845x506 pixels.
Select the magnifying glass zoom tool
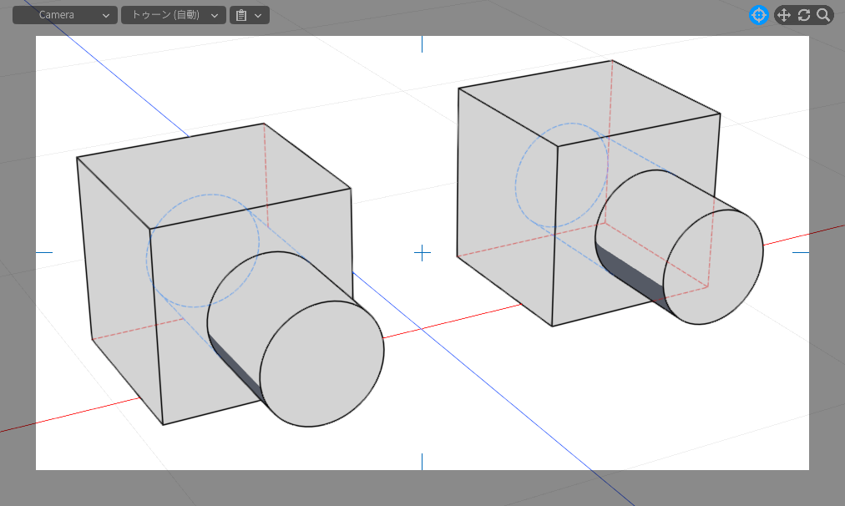click(x=823, y=15)
